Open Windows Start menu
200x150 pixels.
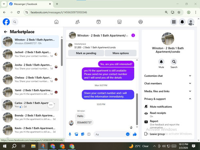coord(4,146)
